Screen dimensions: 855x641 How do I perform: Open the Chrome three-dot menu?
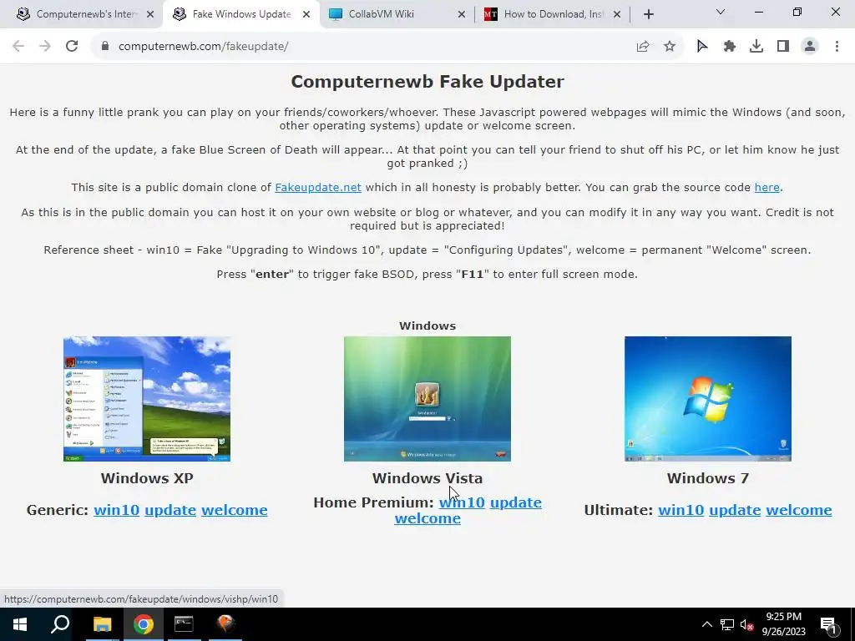pyautogui.click(x=837, y=47)
